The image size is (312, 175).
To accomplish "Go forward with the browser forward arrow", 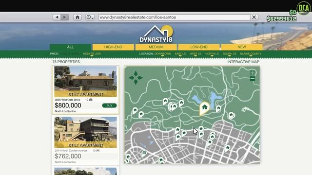I will (65, 17).
